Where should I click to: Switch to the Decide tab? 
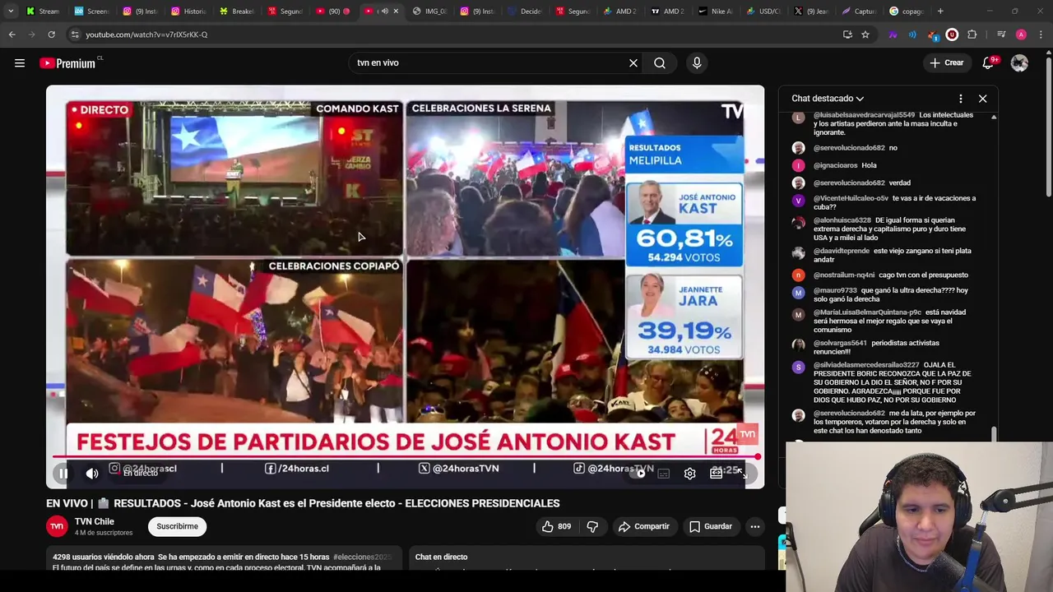pyautogui.click(x=524, y=12)
